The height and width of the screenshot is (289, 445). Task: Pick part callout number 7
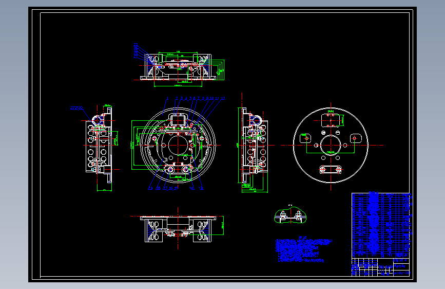[x=199, y=98]
